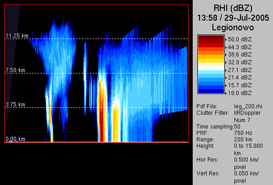Screen dimensions: 273x185
Task: Click the Range: label
Action: click(x=205, y=140)
